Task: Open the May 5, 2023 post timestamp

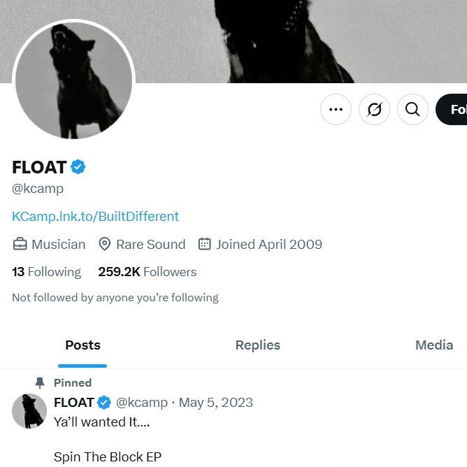Action: tap(216, 403)
